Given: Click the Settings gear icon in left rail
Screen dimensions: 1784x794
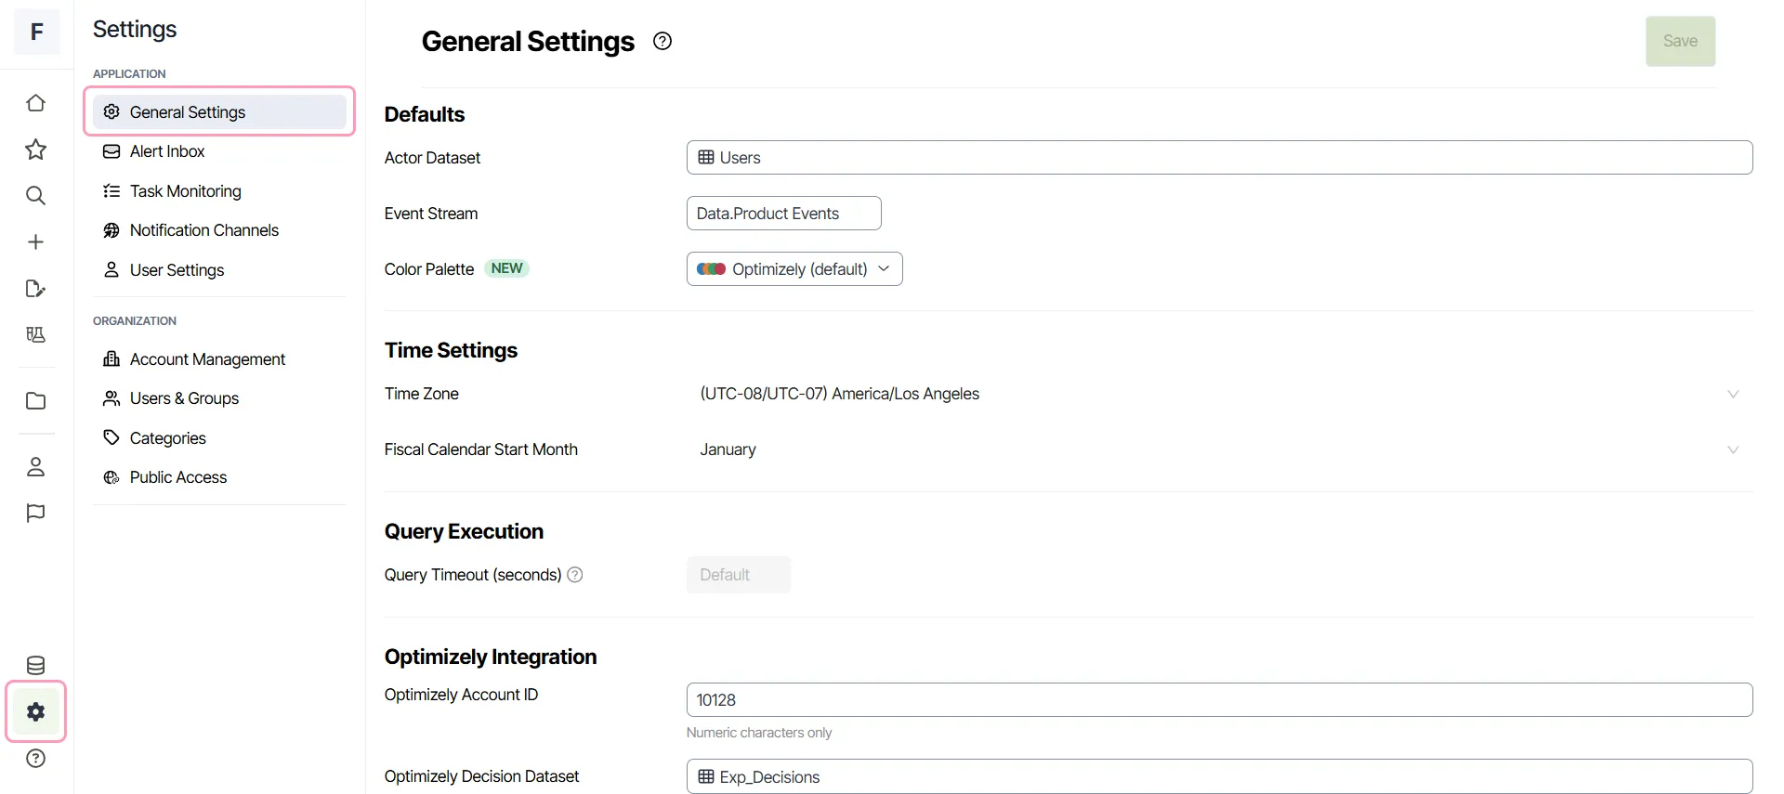Looking at the screenshot, I should (35, 711).
